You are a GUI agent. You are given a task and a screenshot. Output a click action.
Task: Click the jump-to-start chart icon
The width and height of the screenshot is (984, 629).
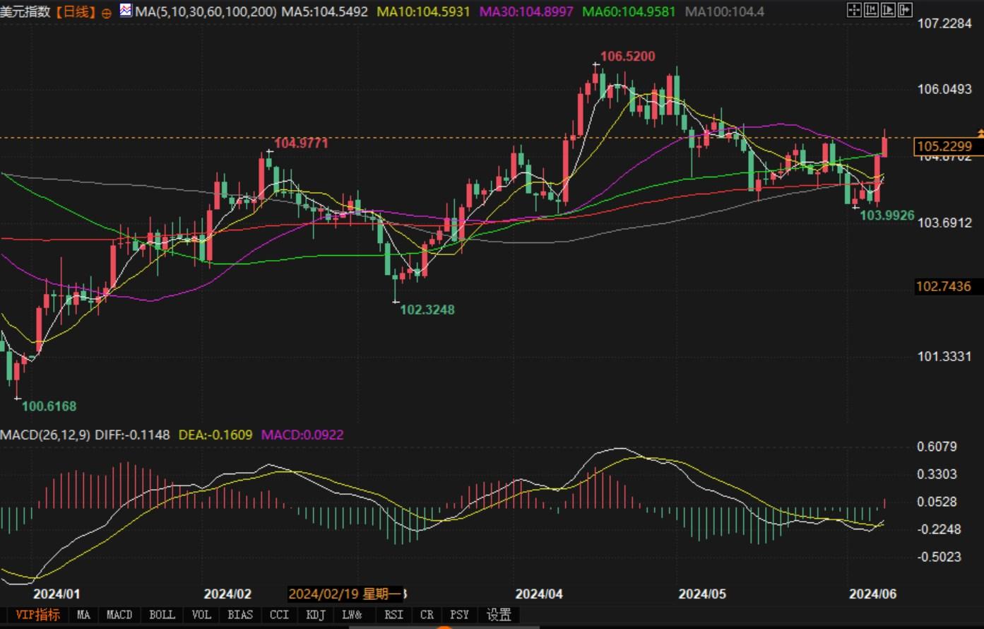coord(871,10)
